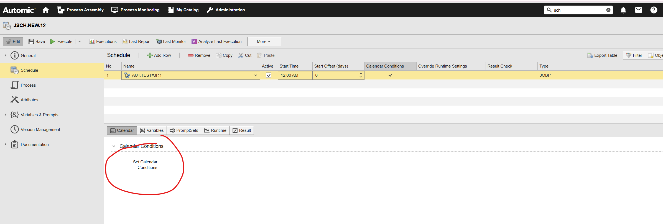
Task: Open the messages envelope icon
Action: (x=638, y=10)
